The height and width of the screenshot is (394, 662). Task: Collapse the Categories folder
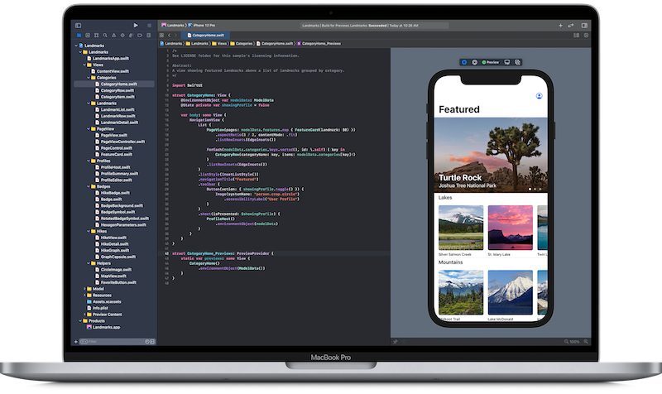click(89, 78)
